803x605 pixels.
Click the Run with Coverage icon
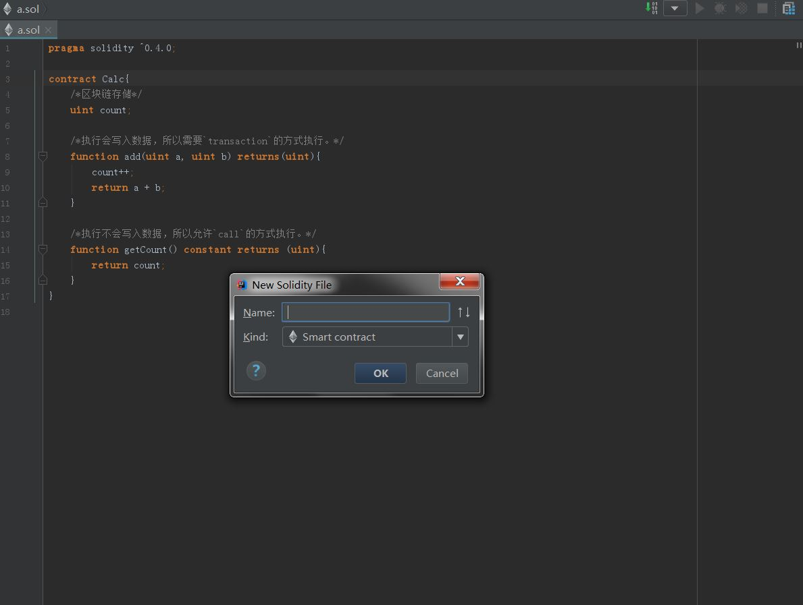click(x=741, y=8)
